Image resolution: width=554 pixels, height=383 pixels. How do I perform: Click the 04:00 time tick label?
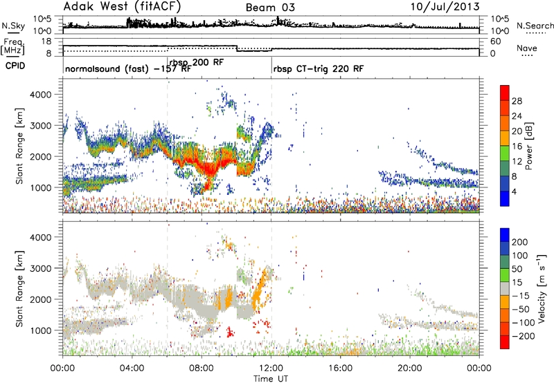132,368
